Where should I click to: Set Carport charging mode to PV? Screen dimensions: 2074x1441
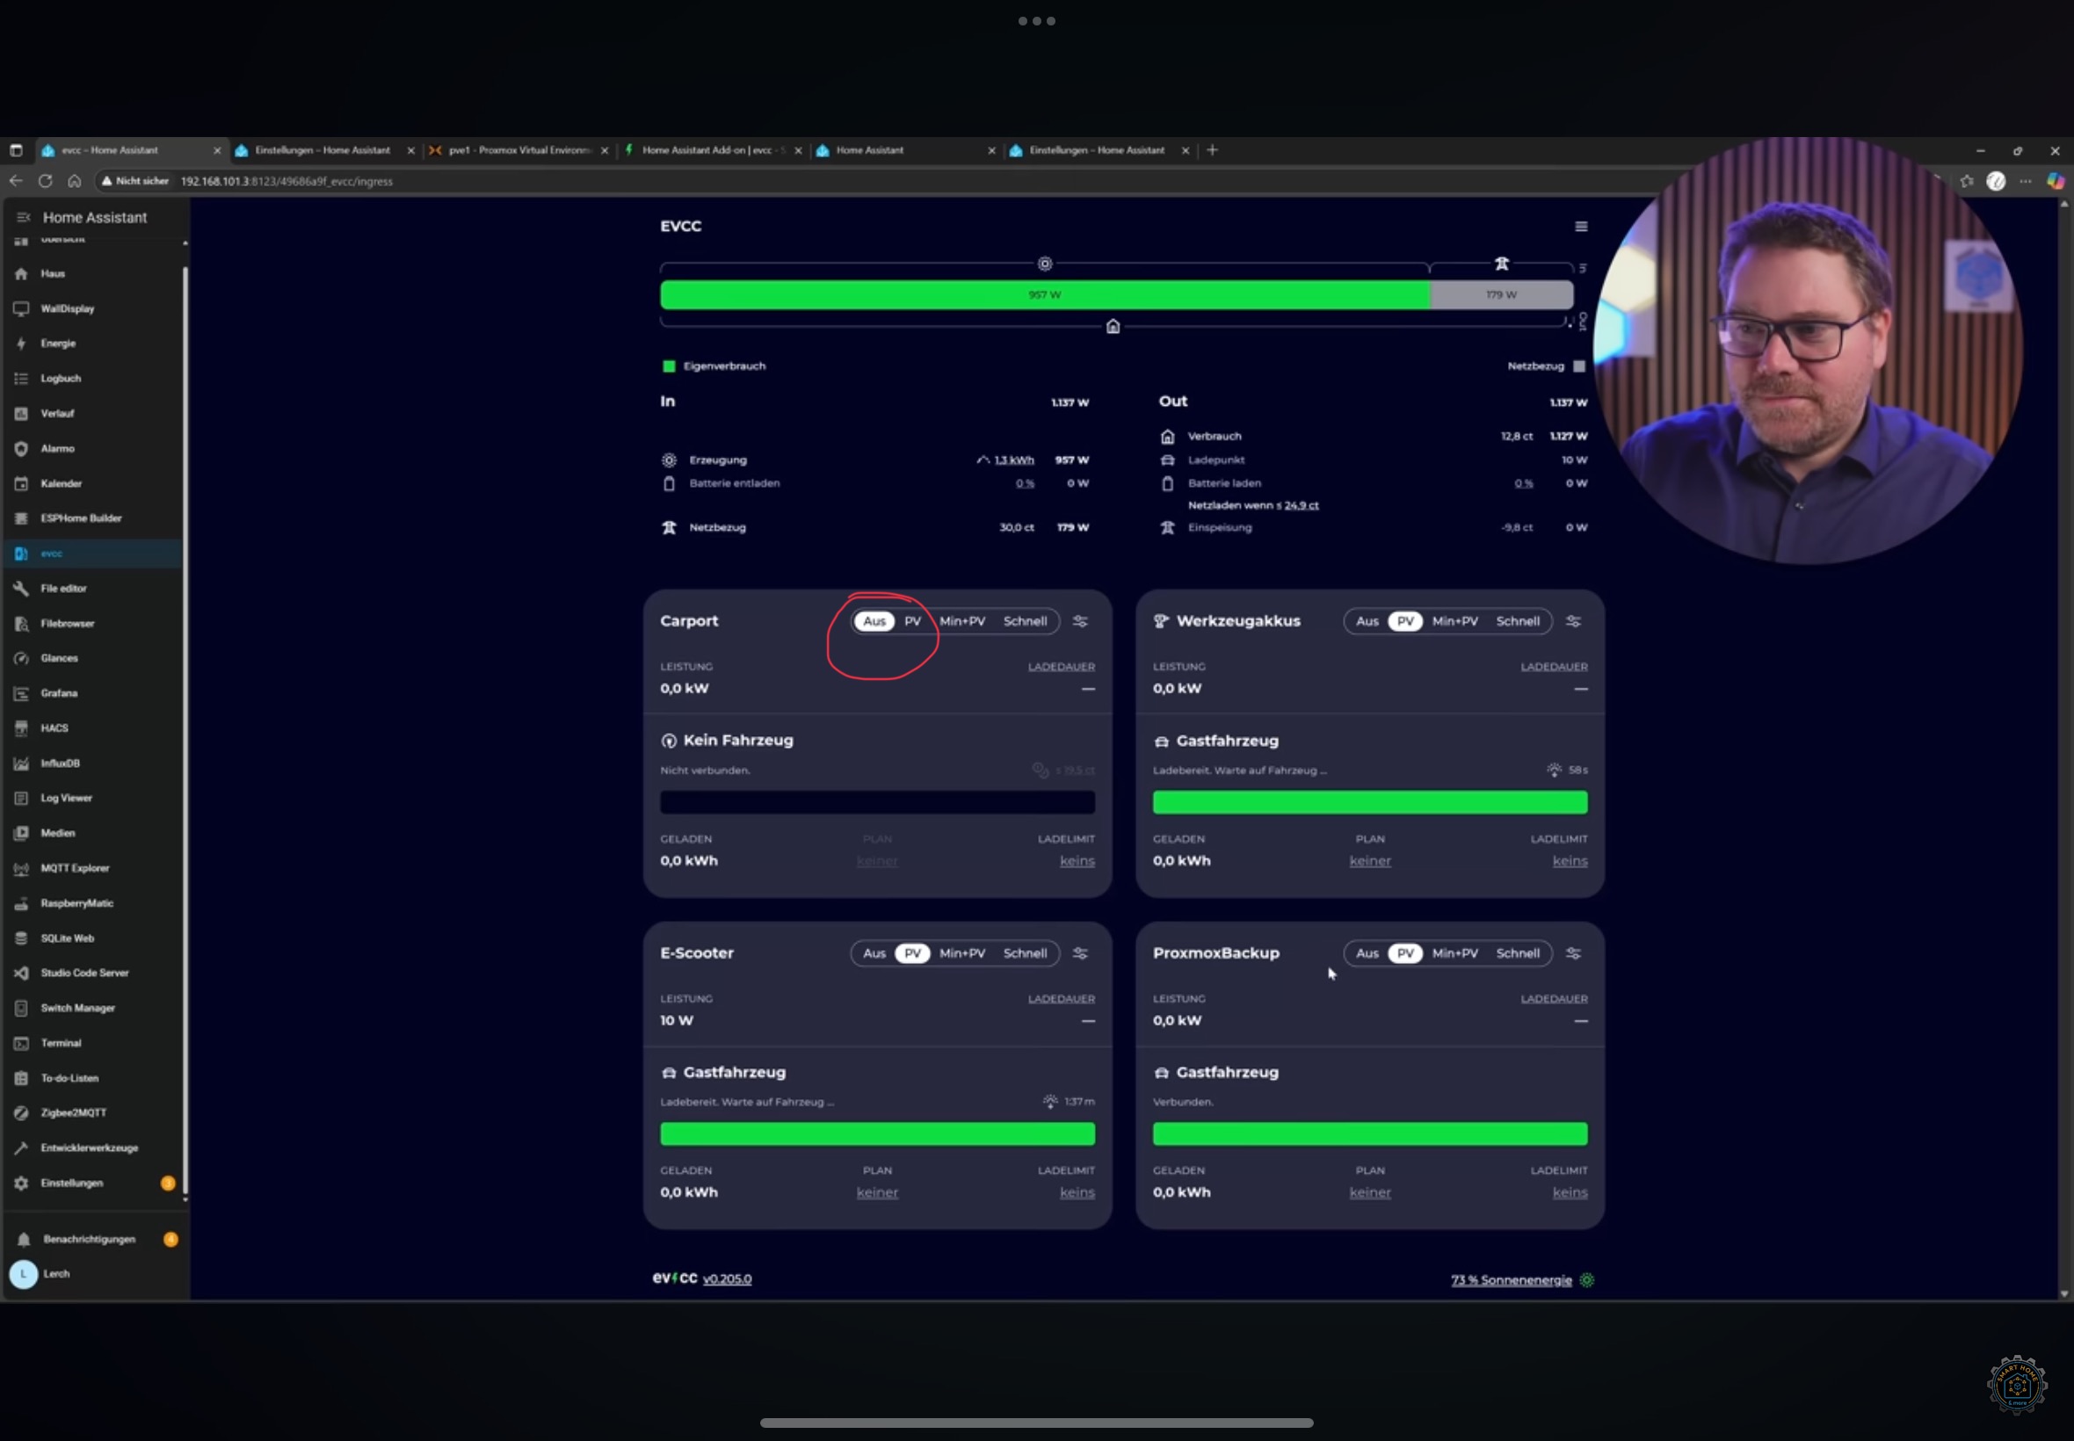pyautogui.click(x=912, y=621)
